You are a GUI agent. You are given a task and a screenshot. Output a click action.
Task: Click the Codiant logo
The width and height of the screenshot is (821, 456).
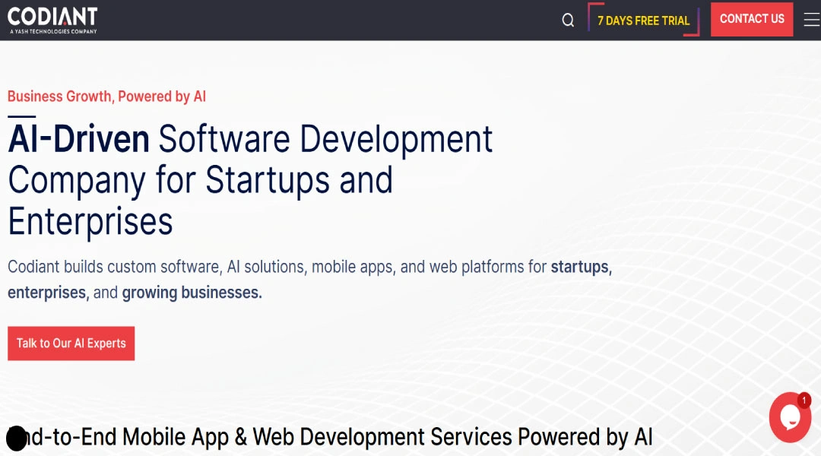pyautogui.click(x=52, y=21)
